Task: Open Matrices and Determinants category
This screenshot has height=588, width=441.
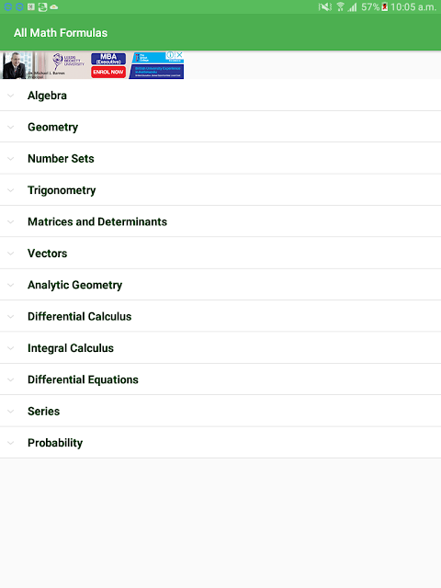Action: pyautogui.click(x=220, y=221)
